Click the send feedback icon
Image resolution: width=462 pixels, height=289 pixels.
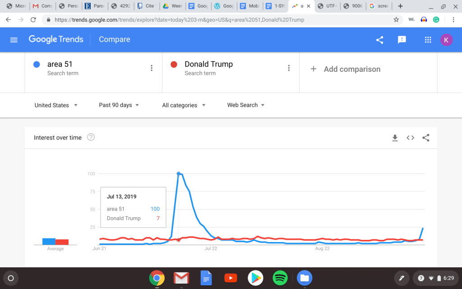402,40
